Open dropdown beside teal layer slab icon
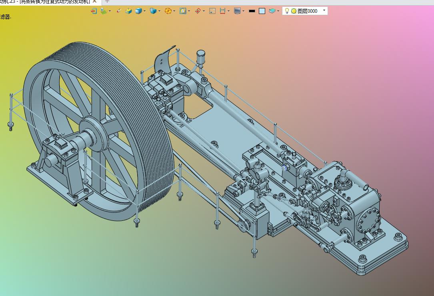Screen dimensions: 434x296 pos(278,11)
